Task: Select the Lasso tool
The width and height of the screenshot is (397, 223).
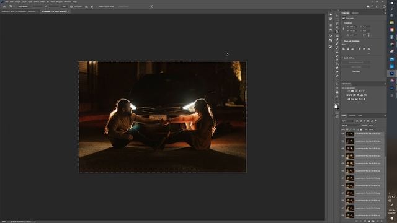Action: click(x=337, y=24)
